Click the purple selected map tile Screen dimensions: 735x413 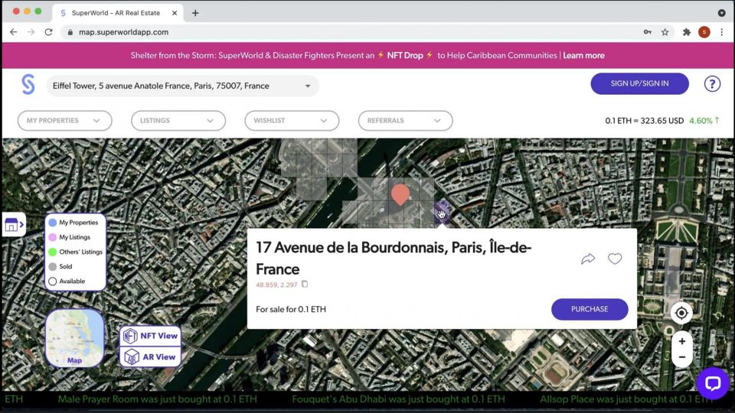(442, 213)
